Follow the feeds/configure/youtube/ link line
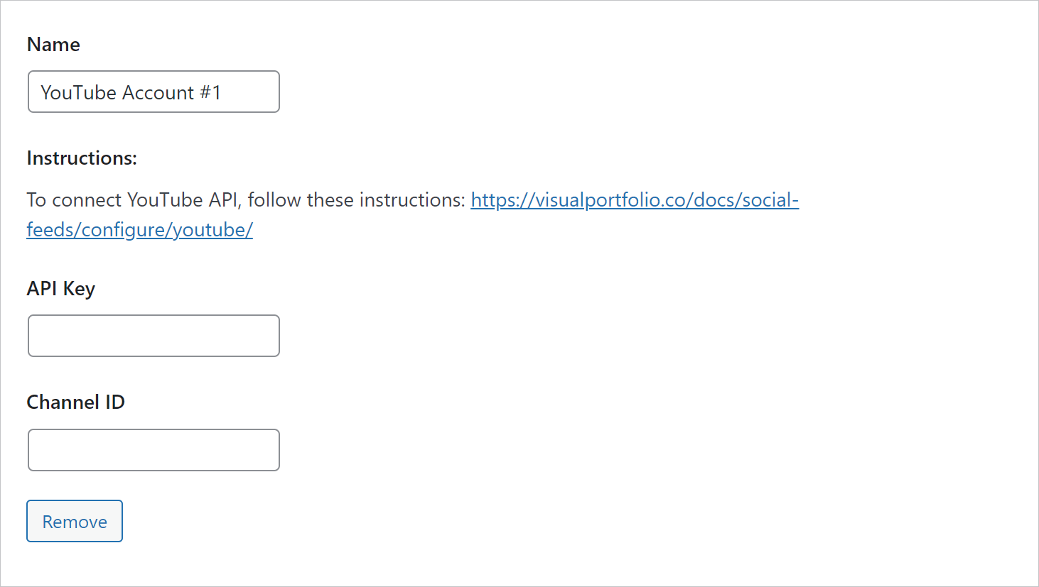The width and height of the screenshot is (1039, 587). tap(139, 230)
